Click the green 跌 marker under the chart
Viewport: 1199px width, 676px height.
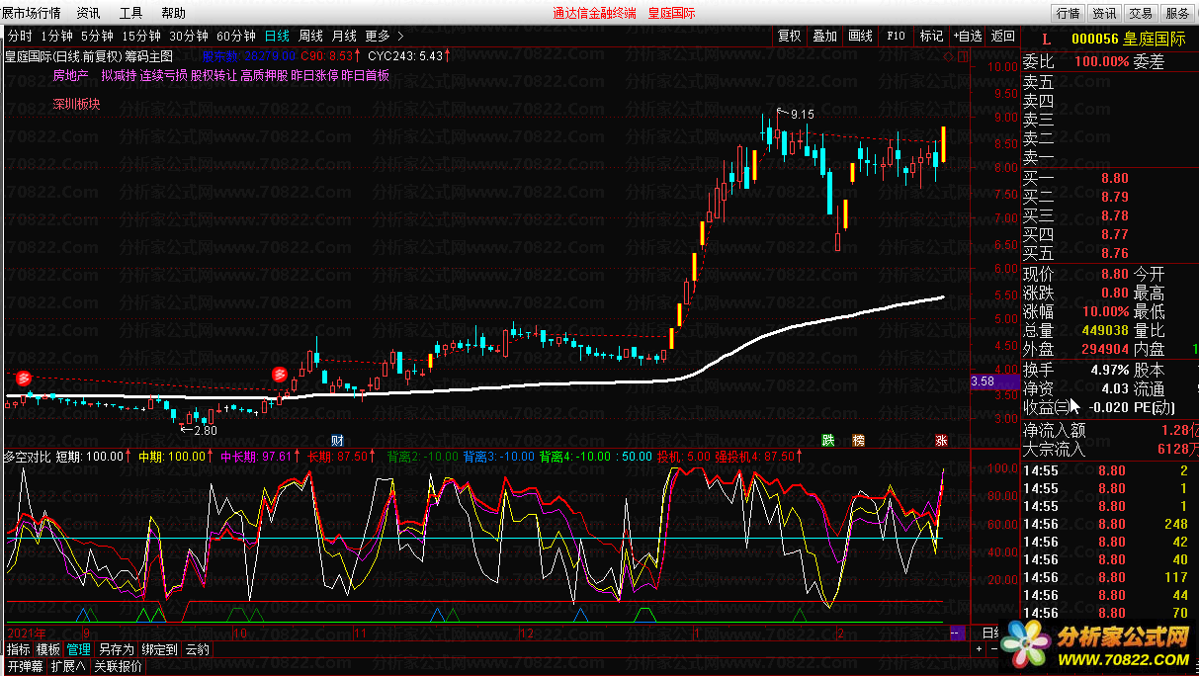[x=828, y=441]
